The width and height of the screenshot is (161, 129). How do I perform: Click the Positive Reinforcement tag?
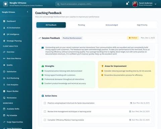(72, 38)
